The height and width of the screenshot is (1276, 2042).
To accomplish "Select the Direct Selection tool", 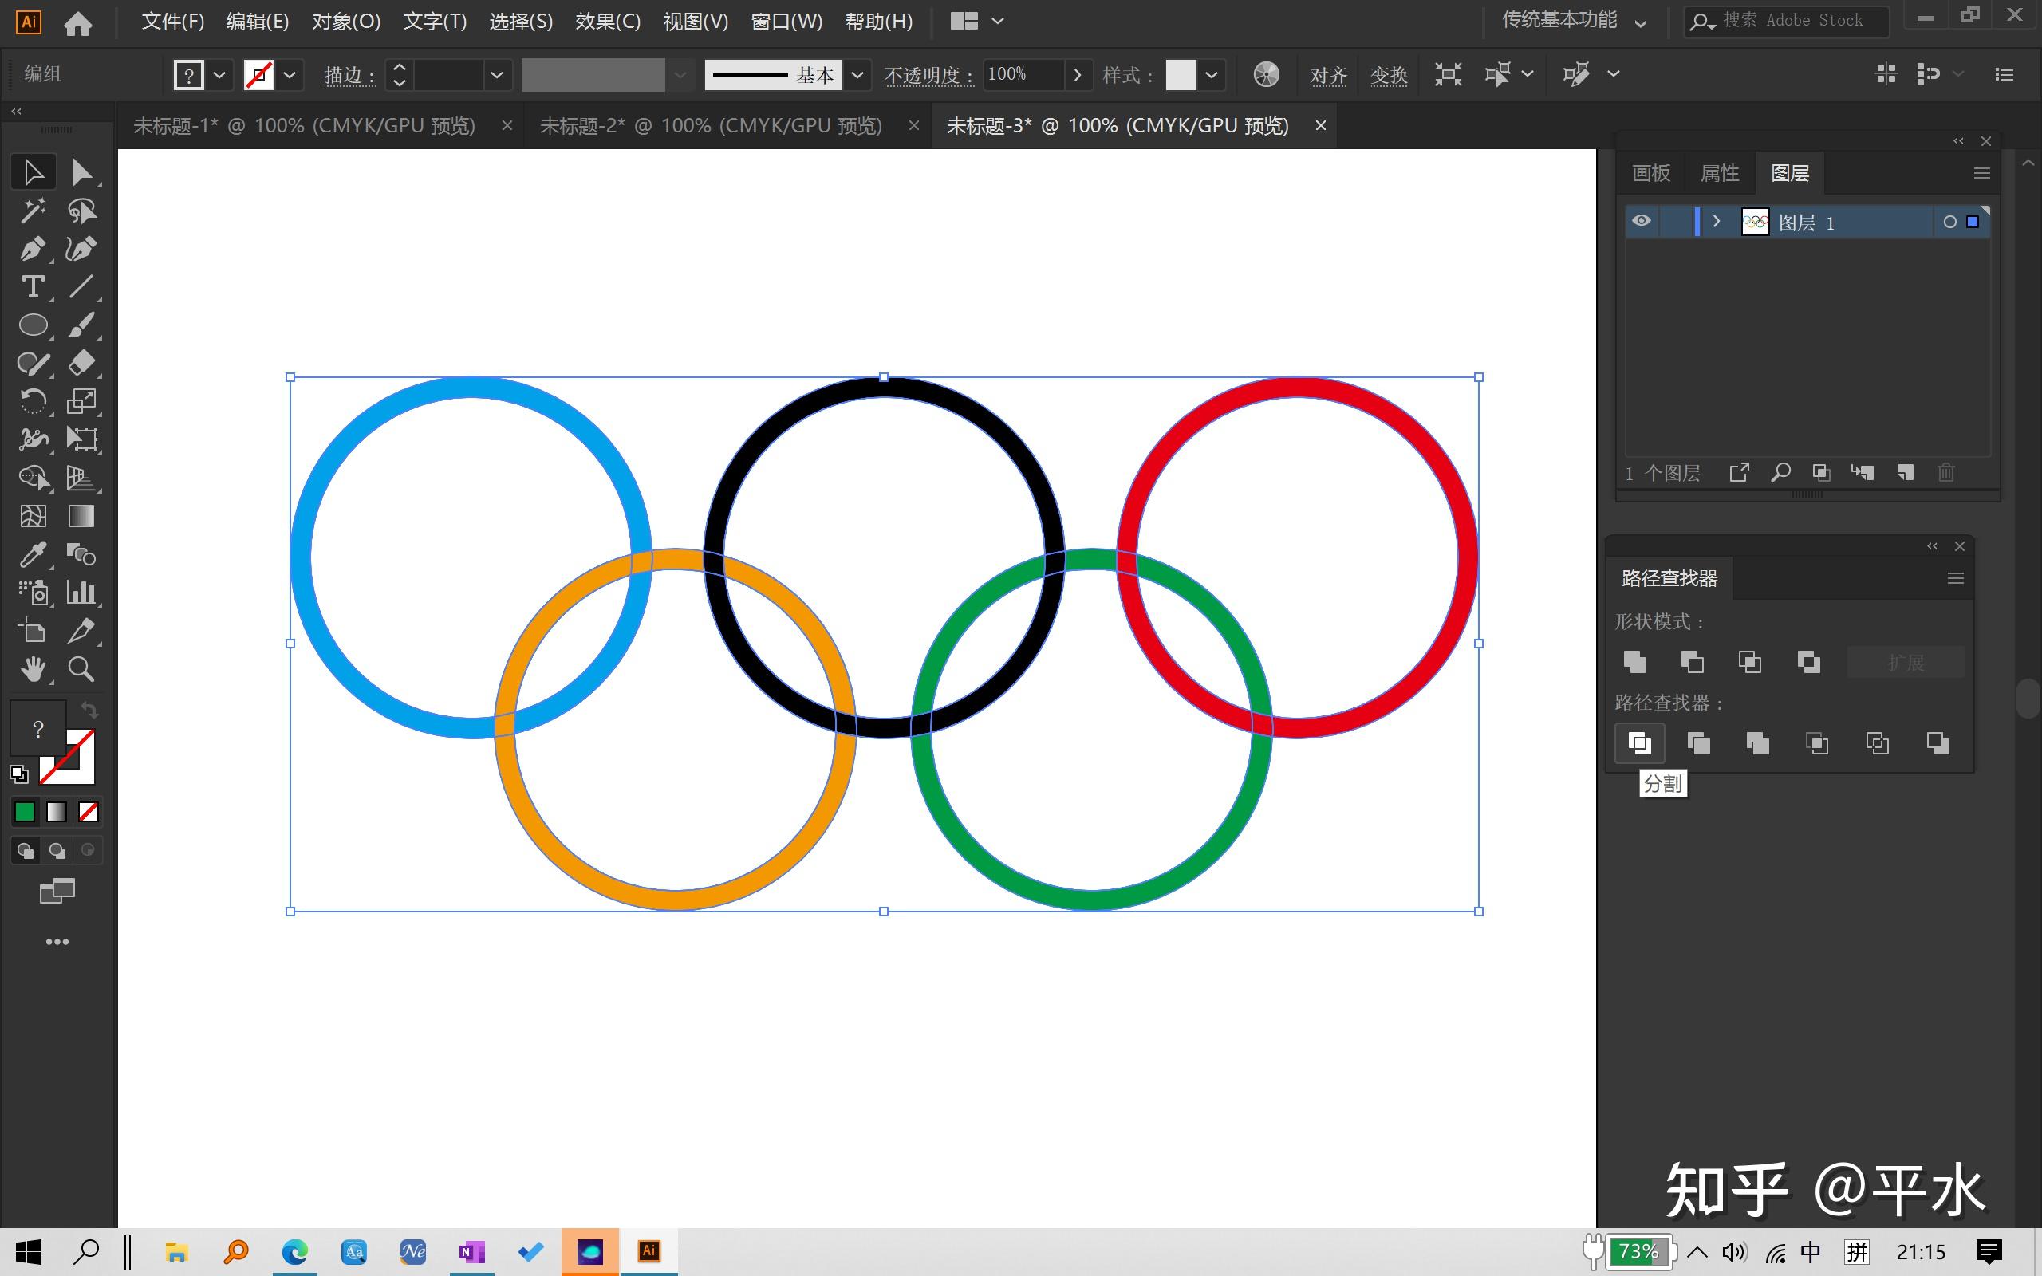I will tap(81, 172).
